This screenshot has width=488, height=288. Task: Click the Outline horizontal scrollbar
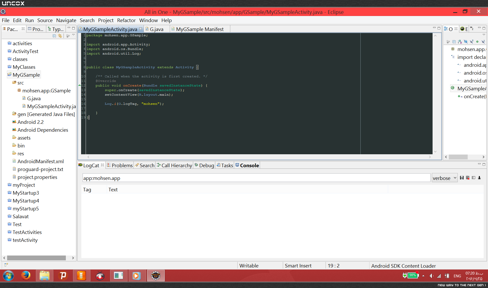458,157
